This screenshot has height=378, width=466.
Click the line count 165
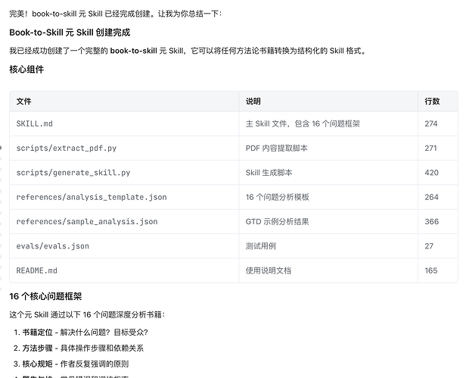(x=431, y=270)
